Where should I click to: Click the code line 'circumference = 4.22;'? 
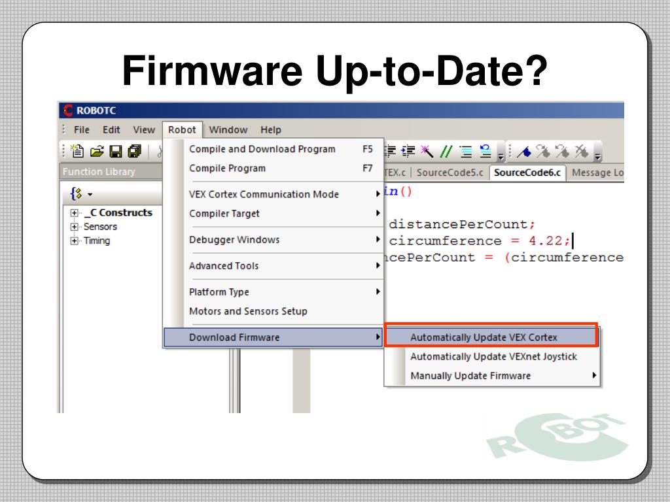[x=480, y=241]
